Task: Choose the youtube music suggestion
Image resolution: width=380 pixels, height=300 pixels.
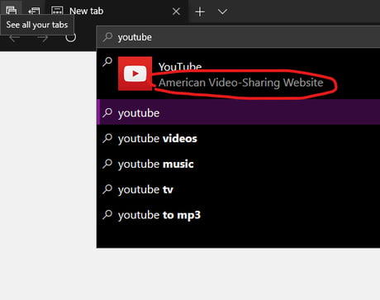Action: pyautogui.click(x=238, y=164)
